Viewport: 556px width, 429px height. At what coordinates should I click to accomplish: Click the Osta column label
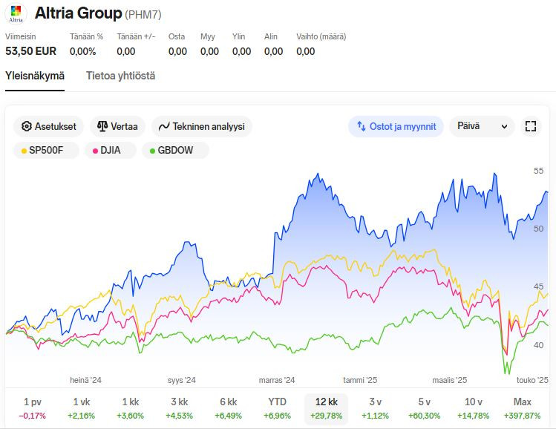coord(177,36)
